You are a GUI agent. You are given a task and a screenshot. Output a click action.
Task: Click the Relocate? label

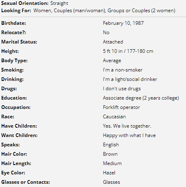tap(13, 33)
